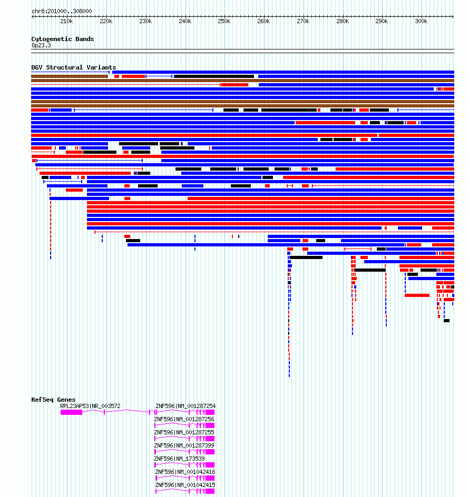The width and height of the screenshot is (469, 497).
Task: Click the ZNF596|NM_001287399 transcript label
Action: coord(184,445)
